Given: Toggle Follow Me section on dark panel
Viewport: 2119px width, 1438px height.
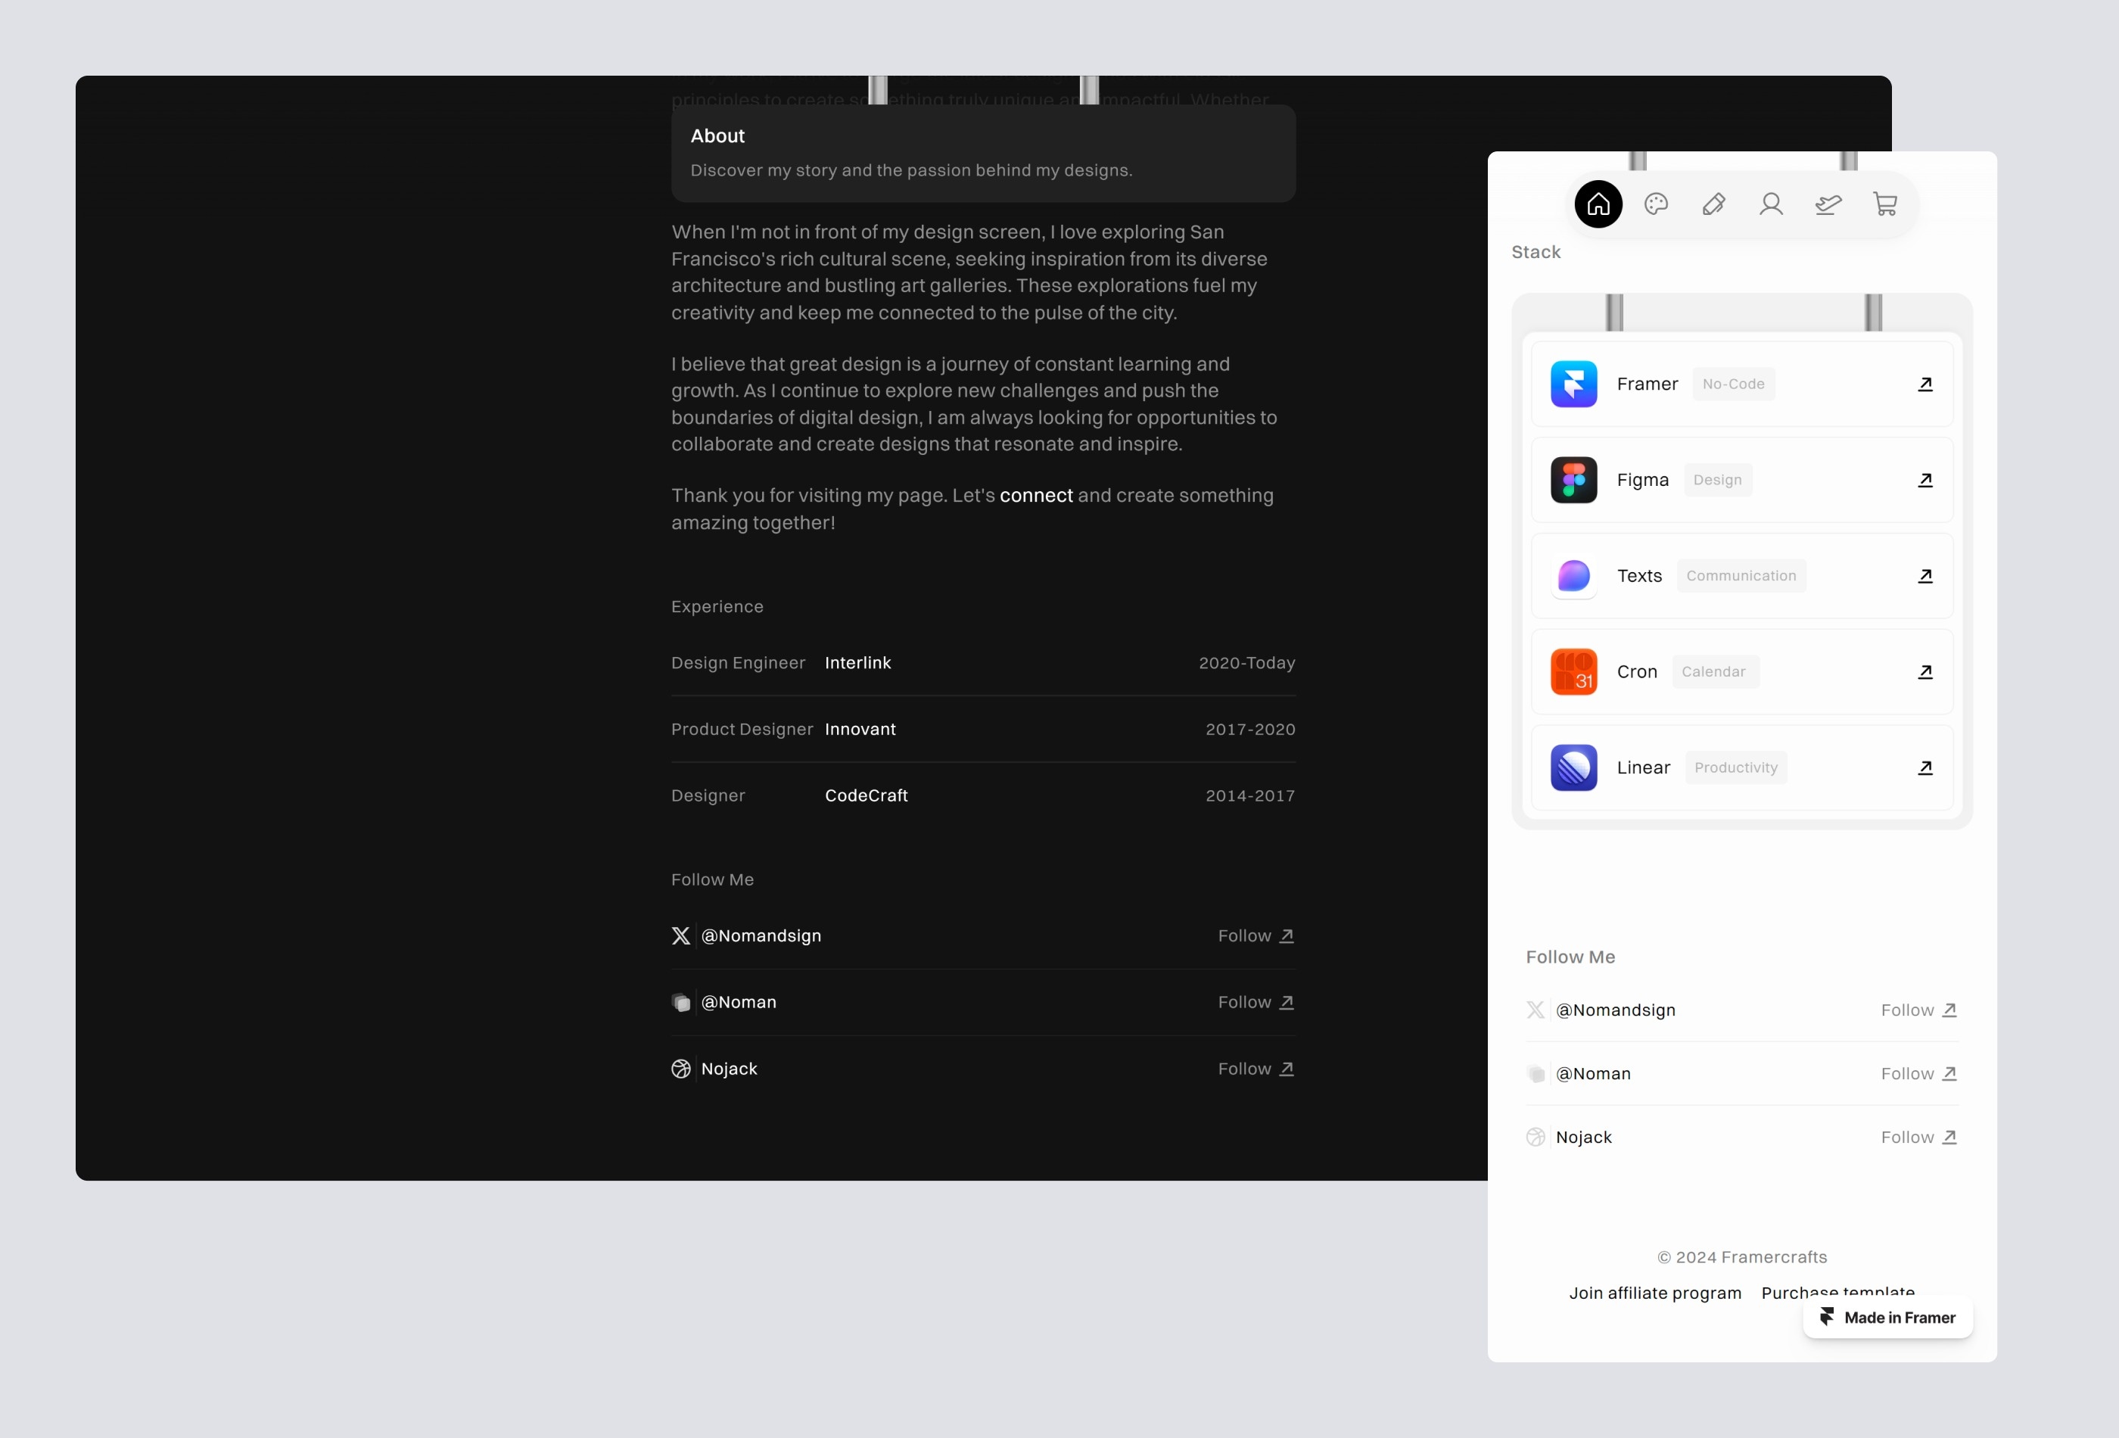Looking at the screenshot, I should point(712,879).
